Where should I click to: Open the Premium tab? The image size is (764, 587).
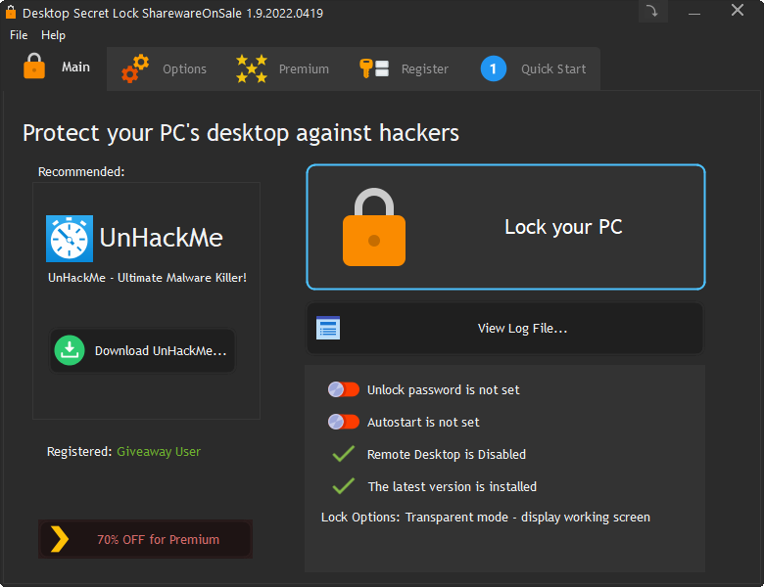[x=283, y=69]
